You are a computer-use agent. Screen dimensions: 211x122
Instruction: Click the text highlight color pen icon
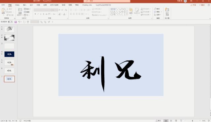click(60, 14)
